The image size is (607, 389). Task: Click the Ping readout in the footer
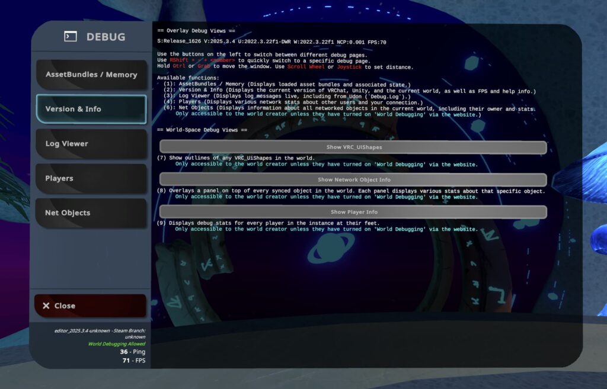click(x=133, y=352)
